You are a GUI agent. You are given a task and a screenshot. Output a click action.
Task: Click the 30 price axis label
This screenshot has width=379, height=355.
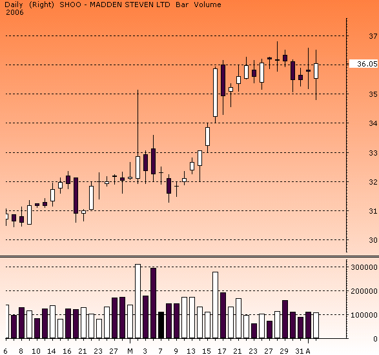373,240
